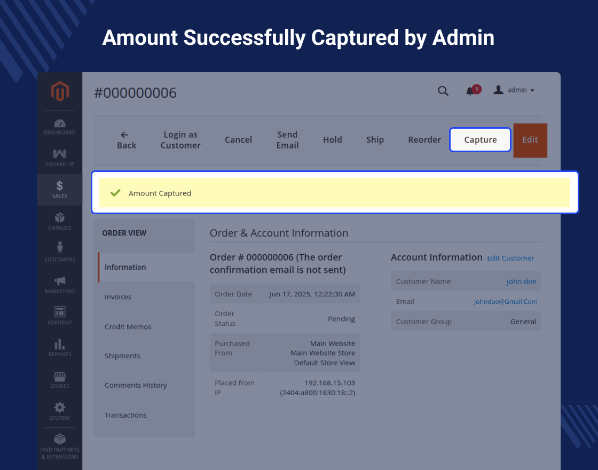Screen dimensions: 598x470
Task: Click the search magnifier icon
Action: (x=443, y=91)
